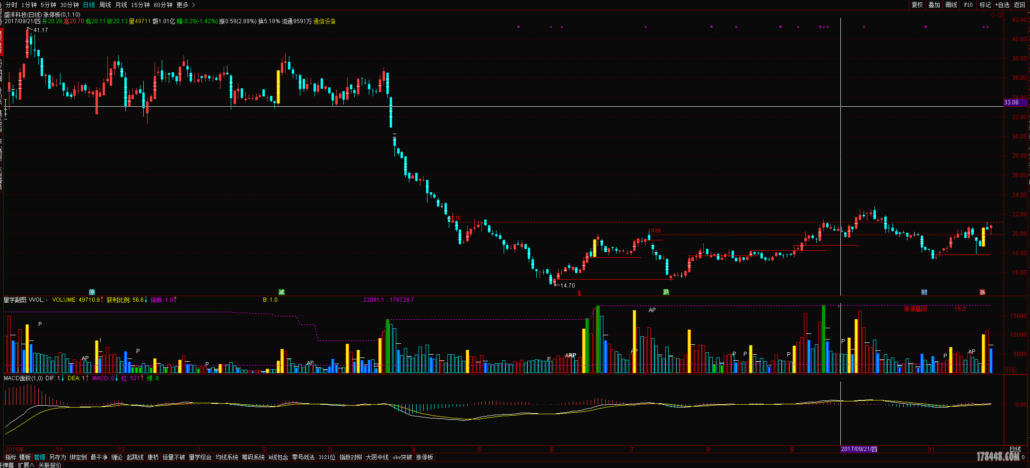Select the 1分钟 period
Viewport: 1030px width, 468px height.
[29, 5]
